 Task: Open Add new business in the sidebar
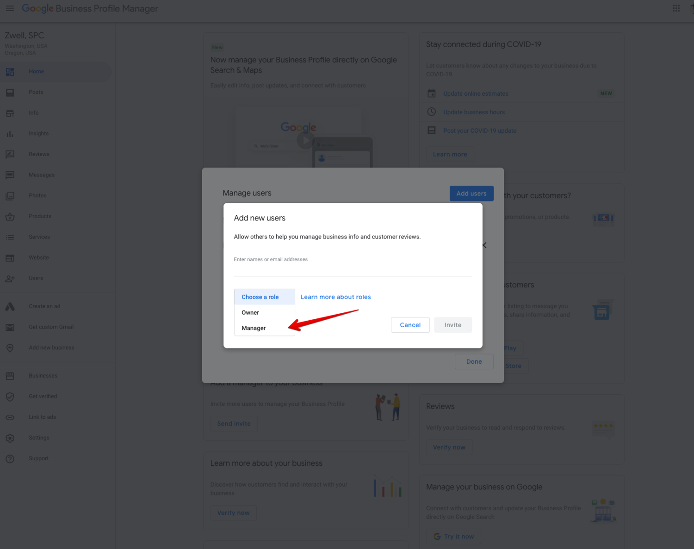click(51, 348)
